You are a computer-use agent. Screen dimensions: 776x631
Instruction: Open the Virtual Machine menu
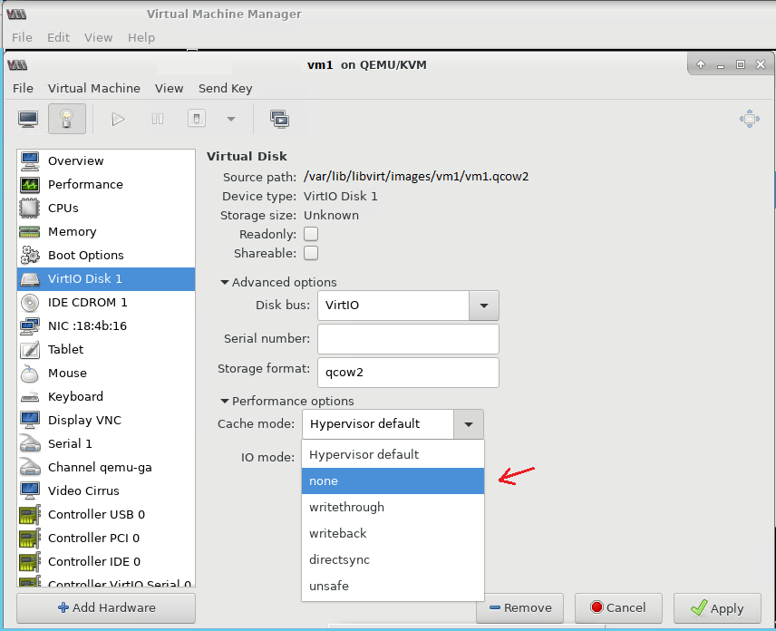(x=94, y=88)
